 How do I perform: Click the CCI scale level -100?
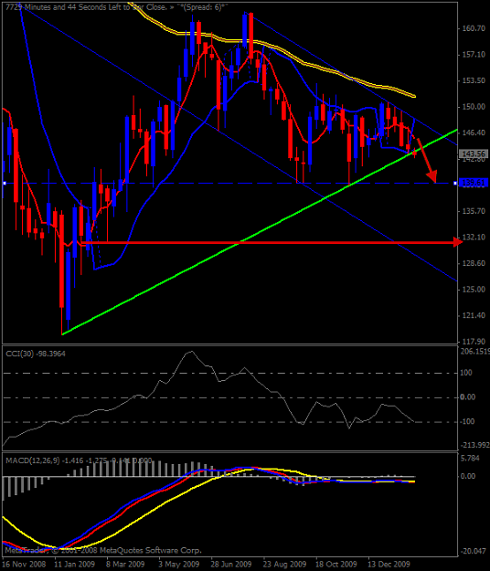468,422
